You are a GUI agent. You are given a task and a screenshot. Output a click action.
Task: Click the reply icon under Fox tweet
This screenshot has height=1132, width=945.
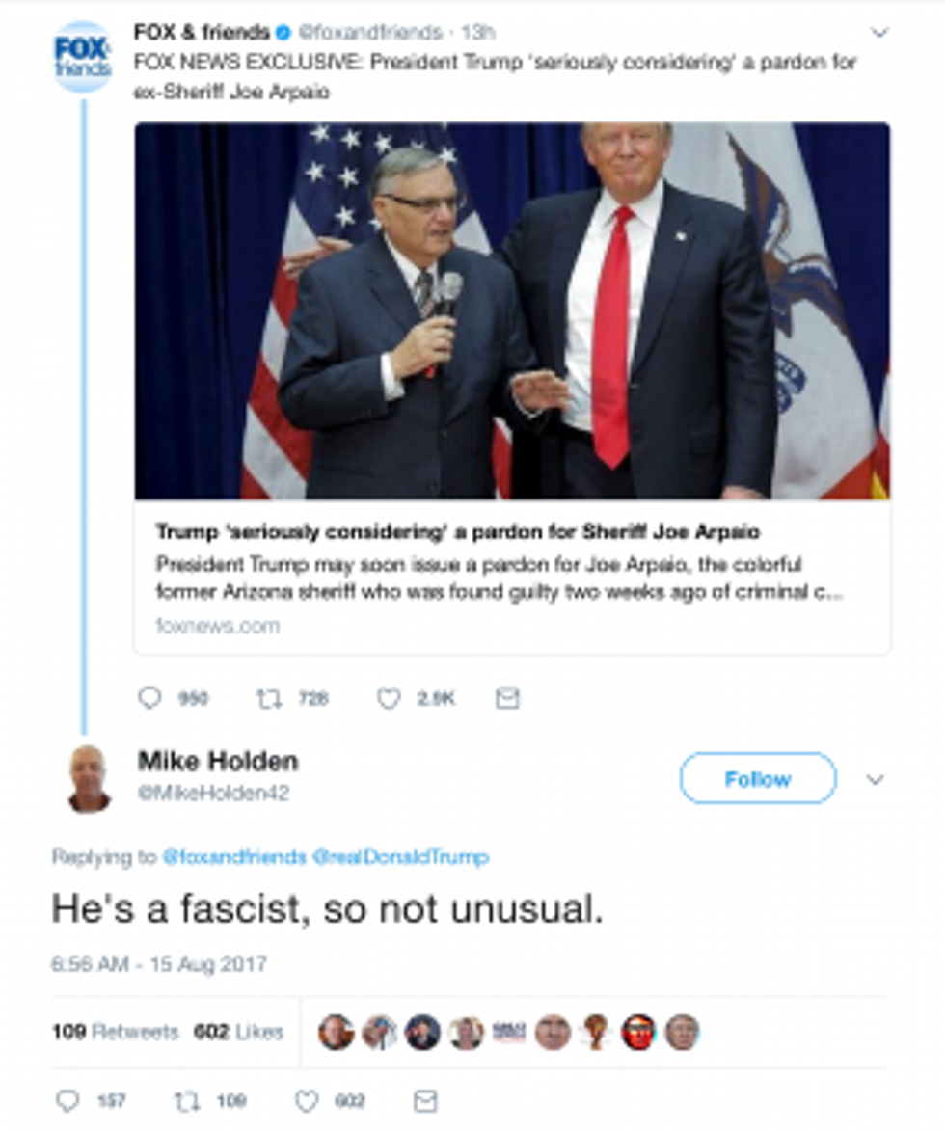149,698
